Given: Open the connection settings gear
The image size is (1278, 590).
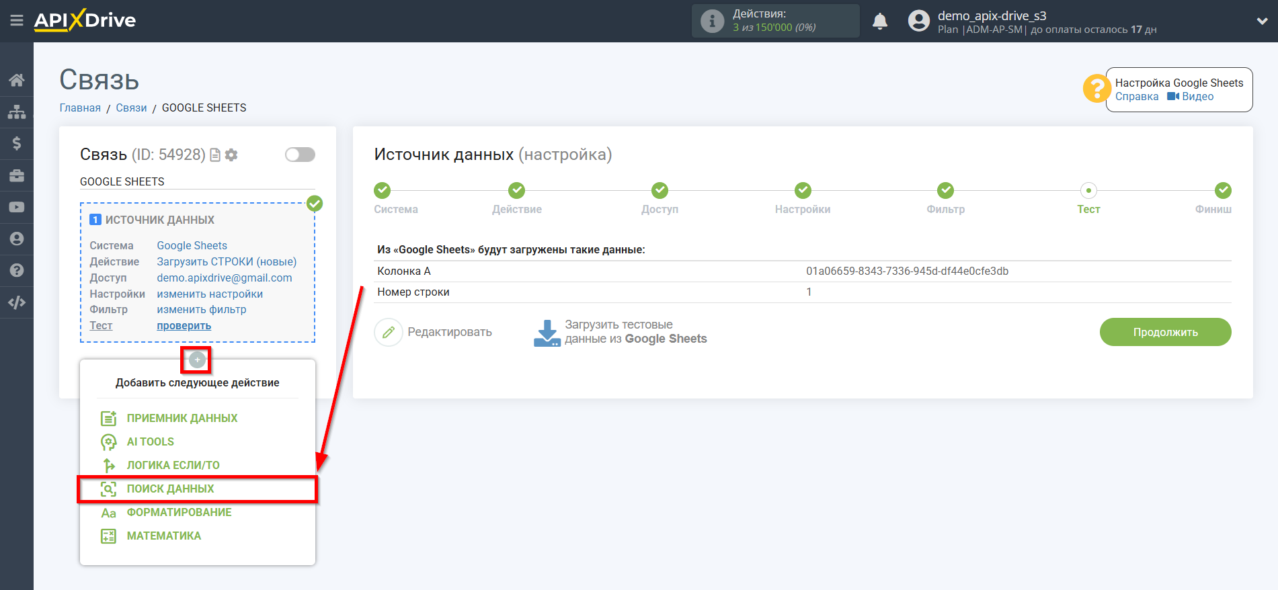Looking at the screenshot, I should tap(231, 155).
